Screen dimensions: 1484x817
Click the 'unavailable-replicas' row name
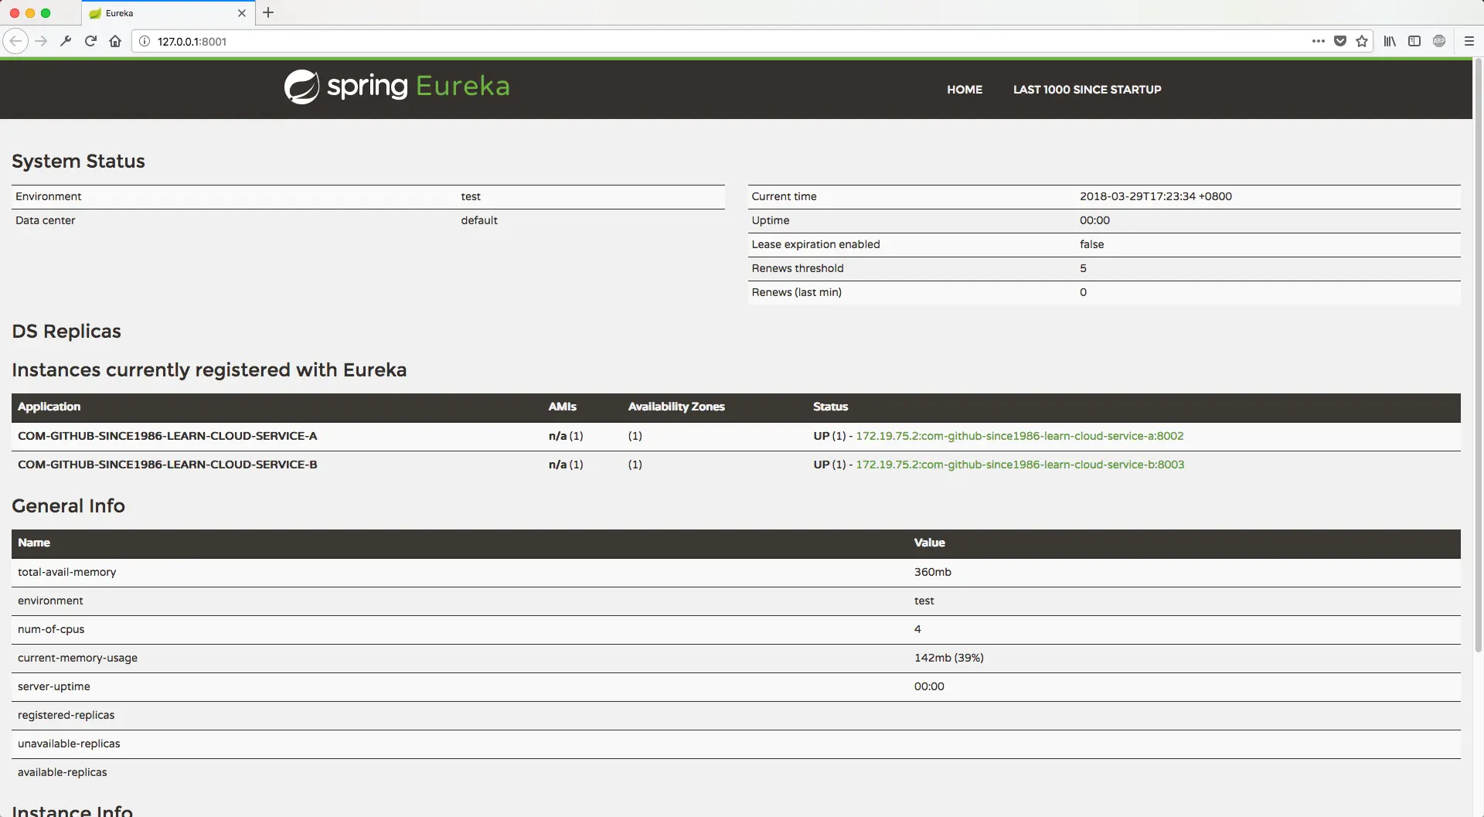(x=69, y=744)
